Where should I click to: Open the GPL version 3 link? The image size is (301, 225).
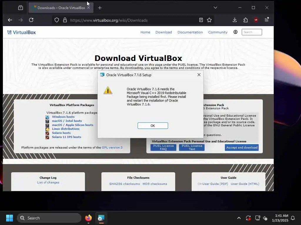point(112,148)
